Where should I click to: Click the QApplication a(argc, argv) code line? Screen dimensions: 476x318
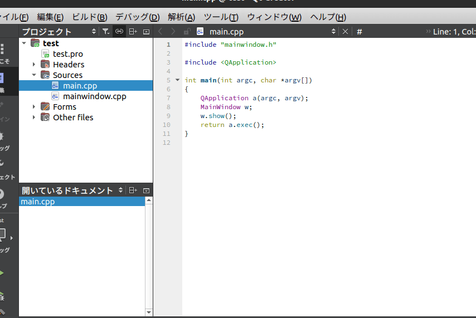(x=254, y=98)
